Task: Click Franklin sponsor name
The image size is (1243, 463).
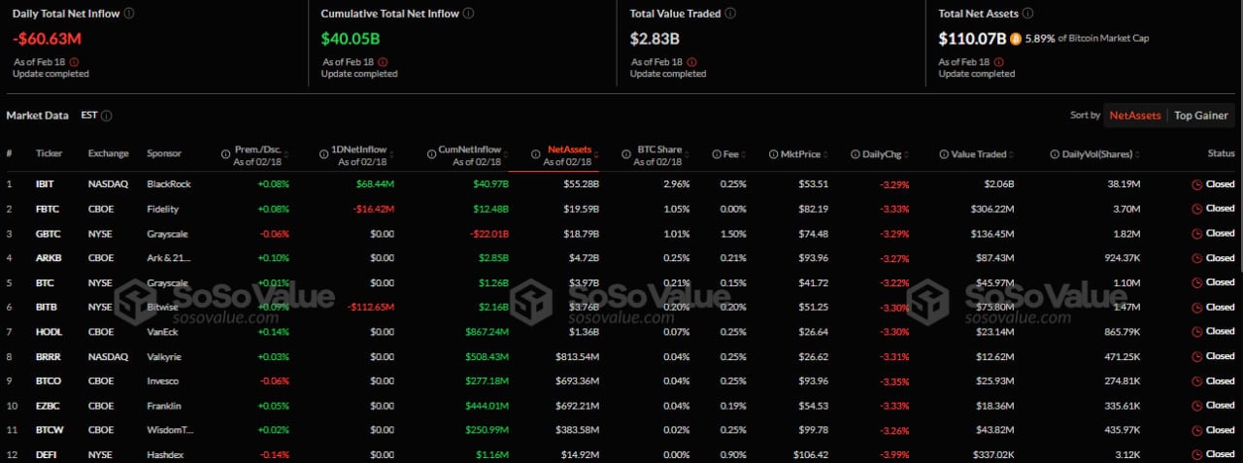Action: coord(164,405)
